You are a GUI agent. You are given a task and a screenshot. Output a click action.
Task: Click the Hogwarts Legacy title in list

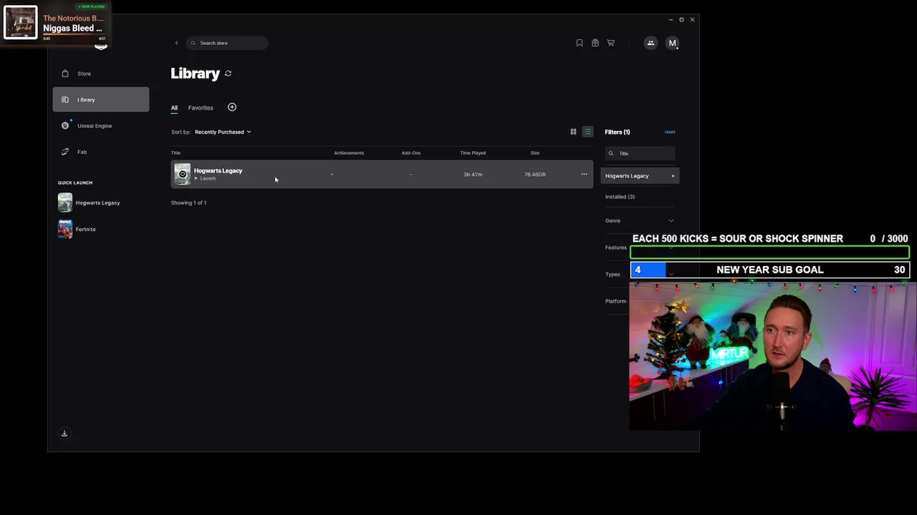pos(218,170)
